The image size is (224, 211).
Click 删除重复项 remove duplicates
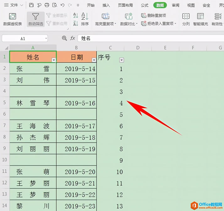(x=154, y=15)
